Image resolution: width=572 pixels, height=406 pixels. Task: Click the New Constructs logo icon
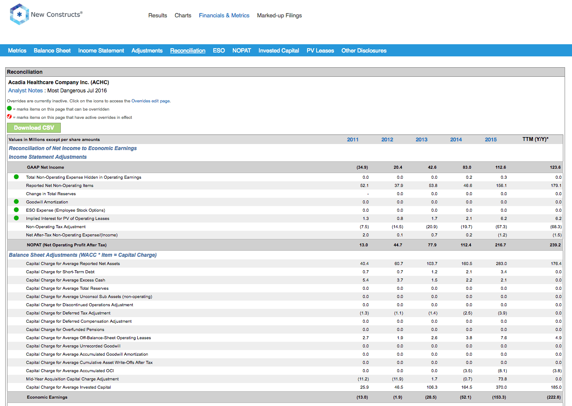19,14
